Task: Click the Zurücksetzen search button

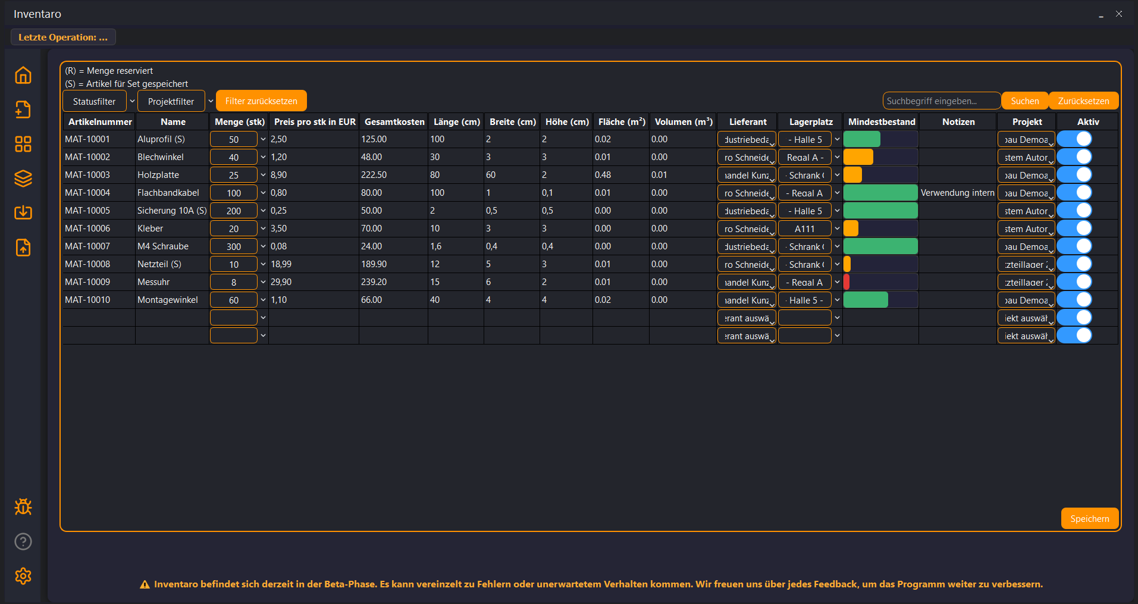Action: [x=1083, y=101]
